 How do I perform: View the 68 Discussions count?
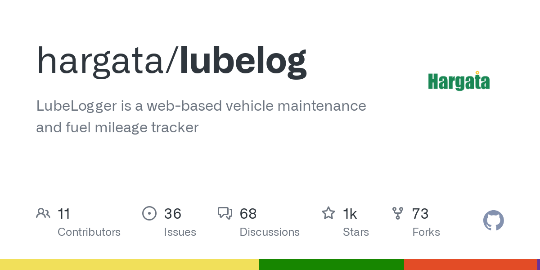click(248, 214)
